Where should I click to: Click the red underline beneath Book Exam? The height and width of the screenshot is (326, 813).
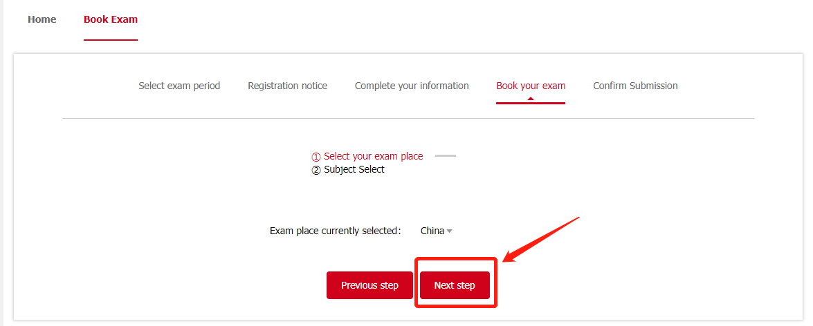(x=111, y=40)
